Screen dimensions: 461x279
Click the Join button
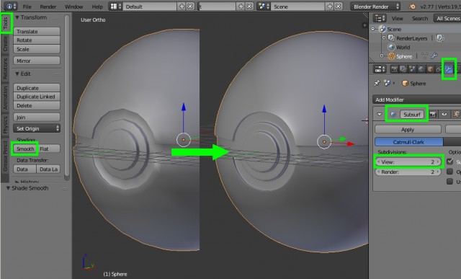tap(37, 117)
